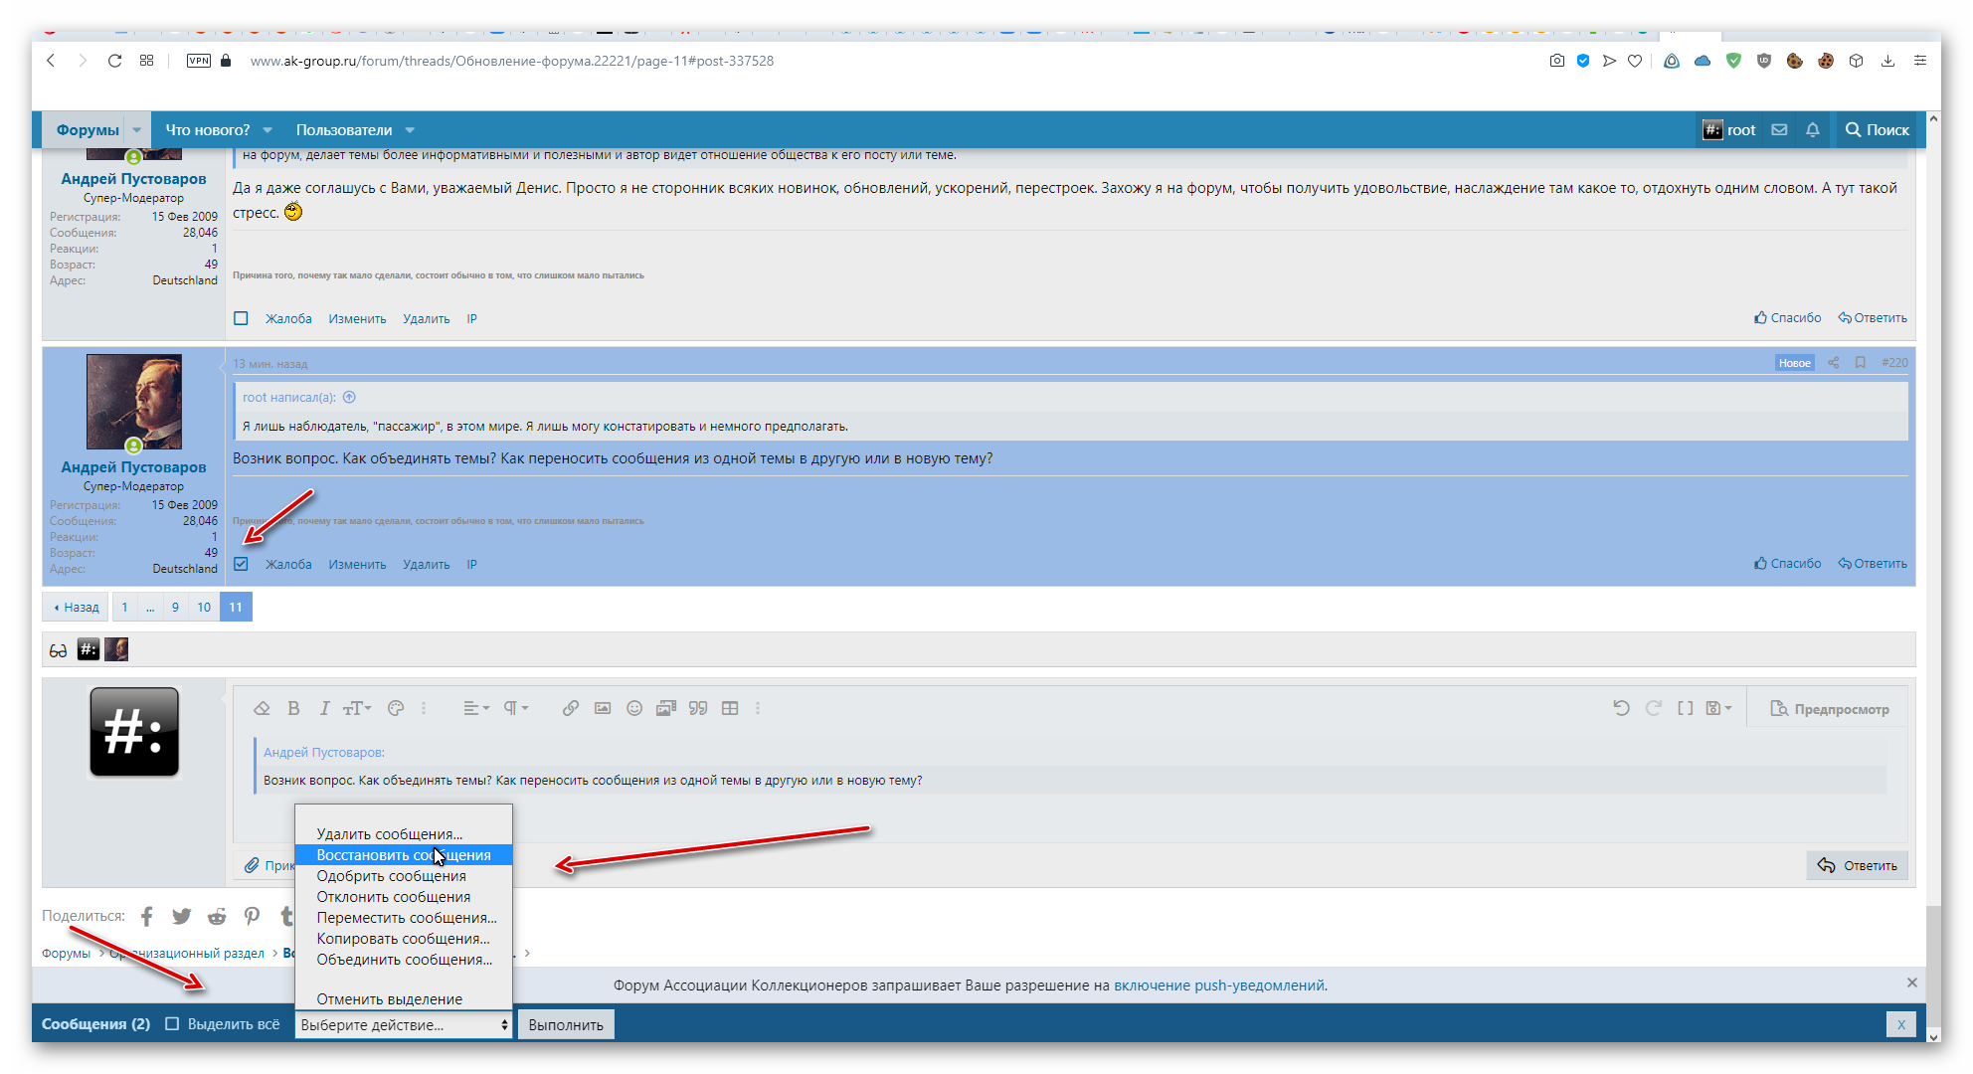The image size is (1973, 1074).
Task: Open the text color palette
Action: click(396, 708)
